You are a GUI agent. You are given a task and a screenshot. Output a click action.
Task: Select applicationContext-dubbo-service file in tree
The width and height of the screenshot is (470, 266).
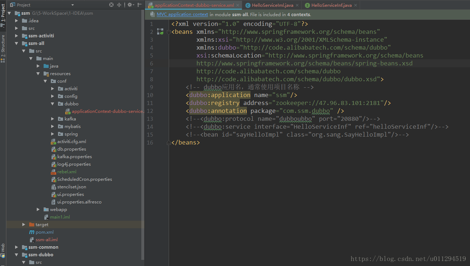(x=107, y=111)
